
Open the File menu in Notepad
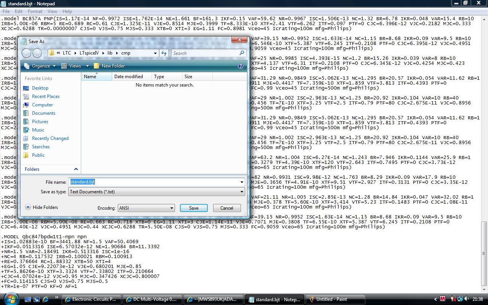click(6, 11)
